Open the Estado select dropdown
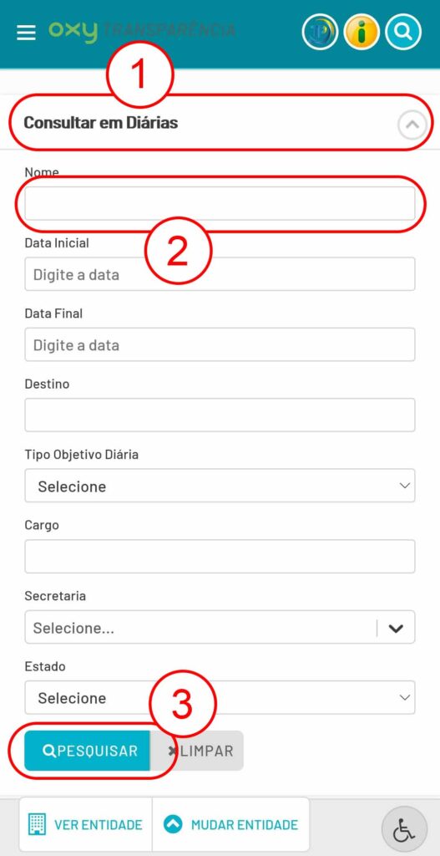The image size is (440, 856). pos(220,697)
